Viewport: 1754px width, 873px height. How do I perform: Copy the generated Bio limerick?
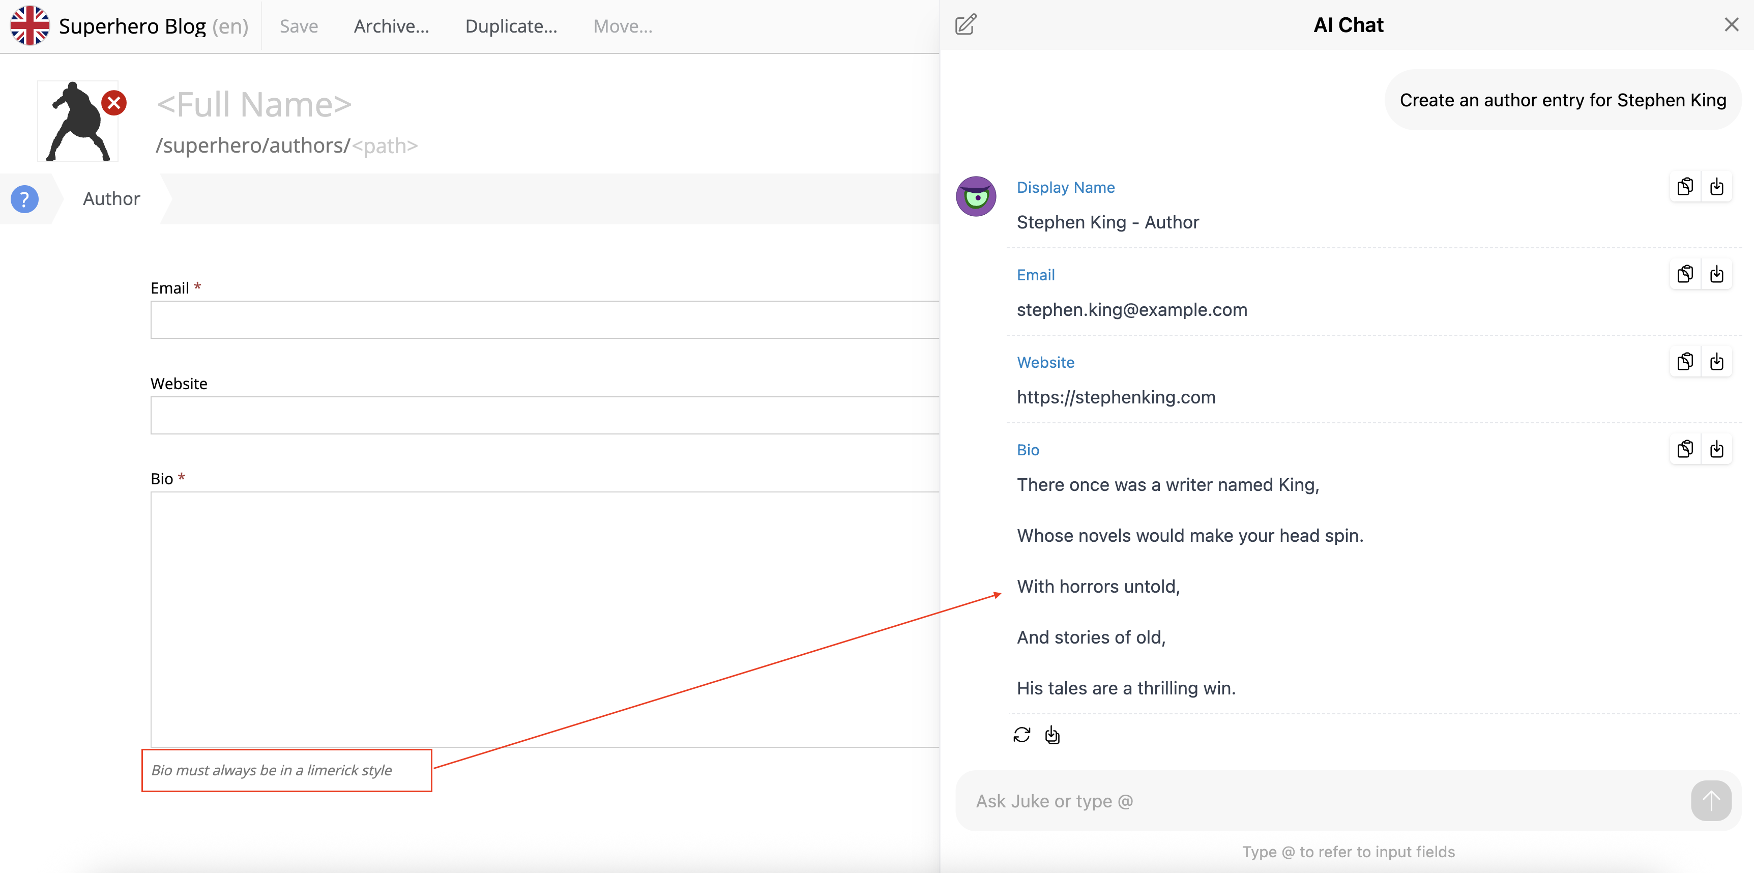click(1685, 449)
